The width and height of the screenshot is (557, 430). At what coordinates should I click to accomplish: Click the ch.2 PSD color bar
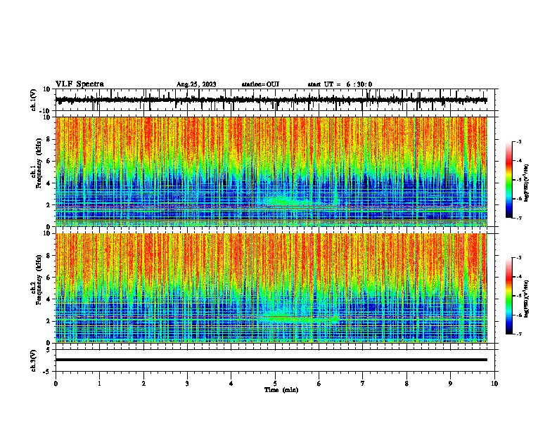pyautogui.click(x=509, y=296)
